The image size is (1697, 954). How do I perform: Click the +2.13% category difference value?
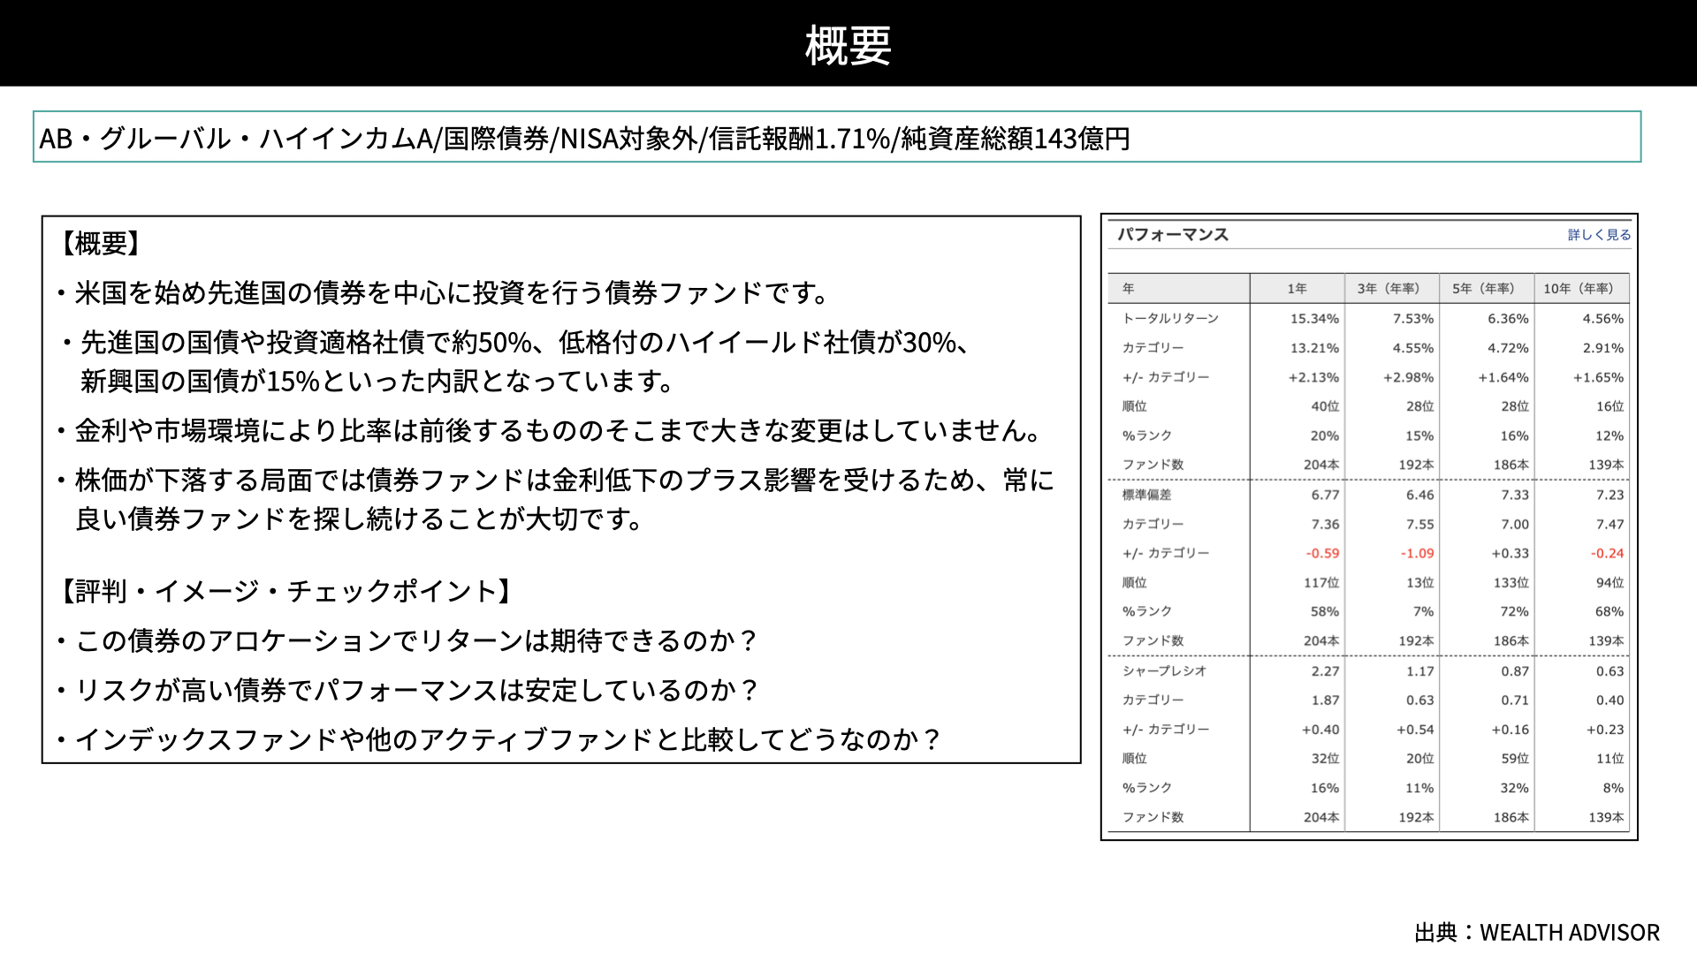[x=1313, y=377]
